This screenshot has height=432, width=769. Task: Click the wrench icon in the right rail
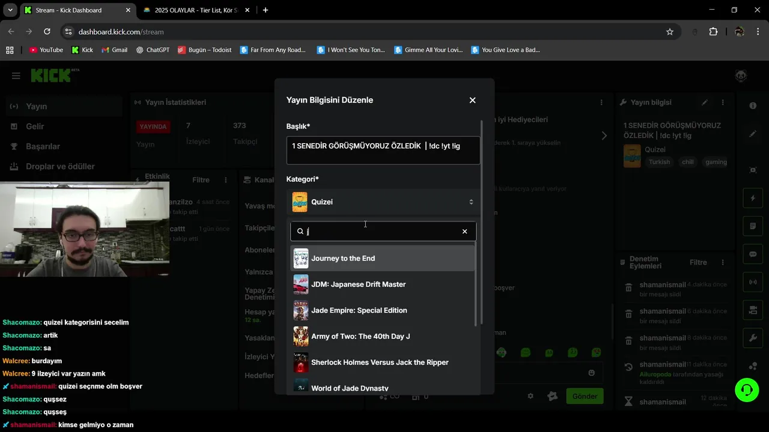tap(753, 338)
